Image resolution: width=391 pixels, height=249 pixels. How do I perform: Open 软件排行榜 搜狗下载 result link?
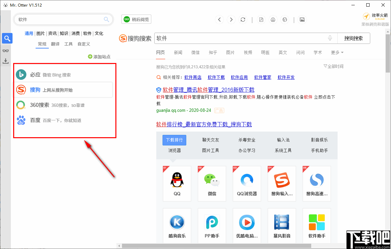tap(204, 124)
